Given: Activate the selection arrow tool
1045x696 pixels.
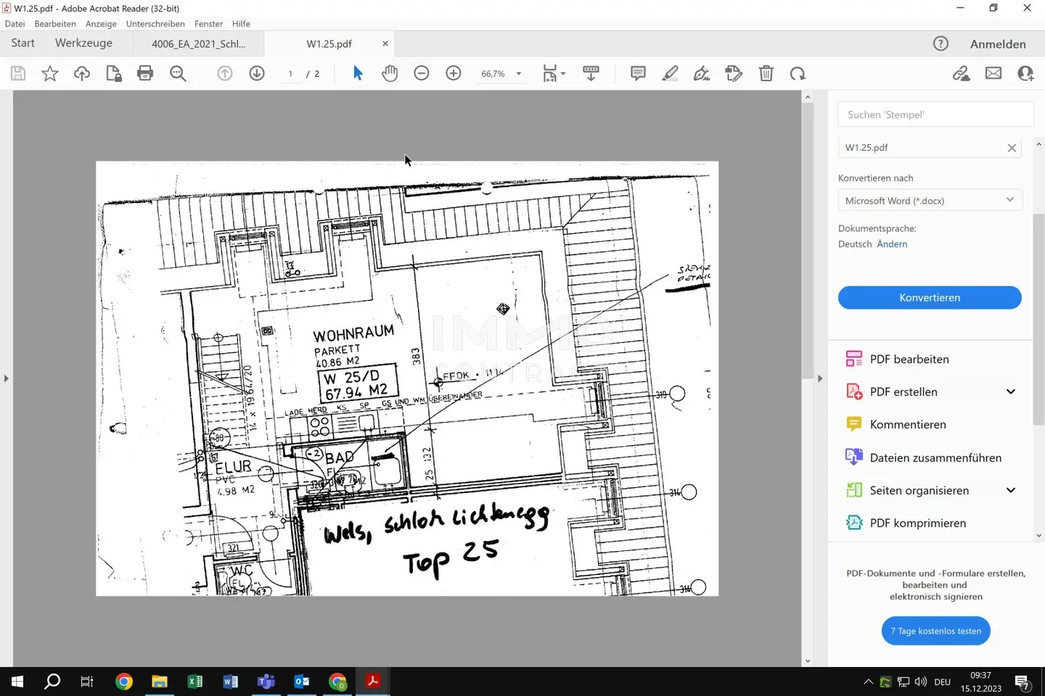Looking at the screenshot, I should [358, 73].
